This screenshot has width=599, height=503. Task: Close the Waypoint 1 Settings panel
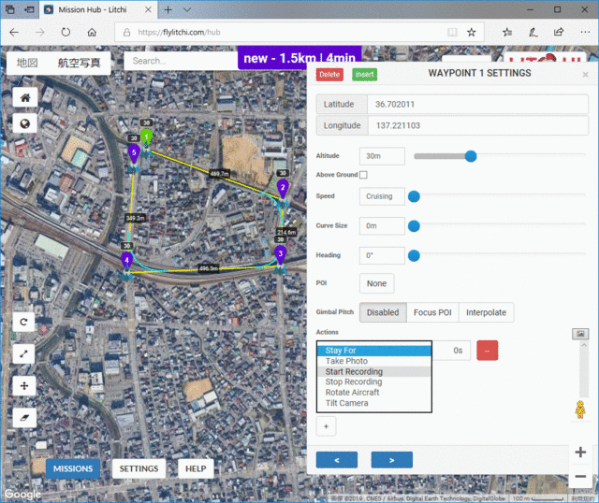coord(585,75)
